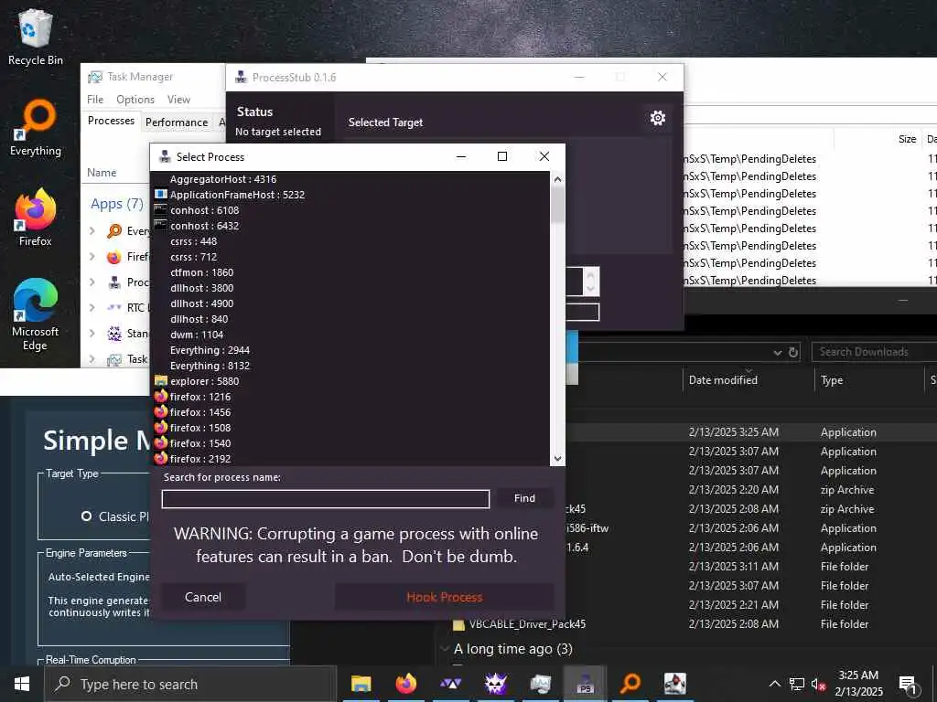
Task: Select 'Everything : 2944' process
Action: 210,350
